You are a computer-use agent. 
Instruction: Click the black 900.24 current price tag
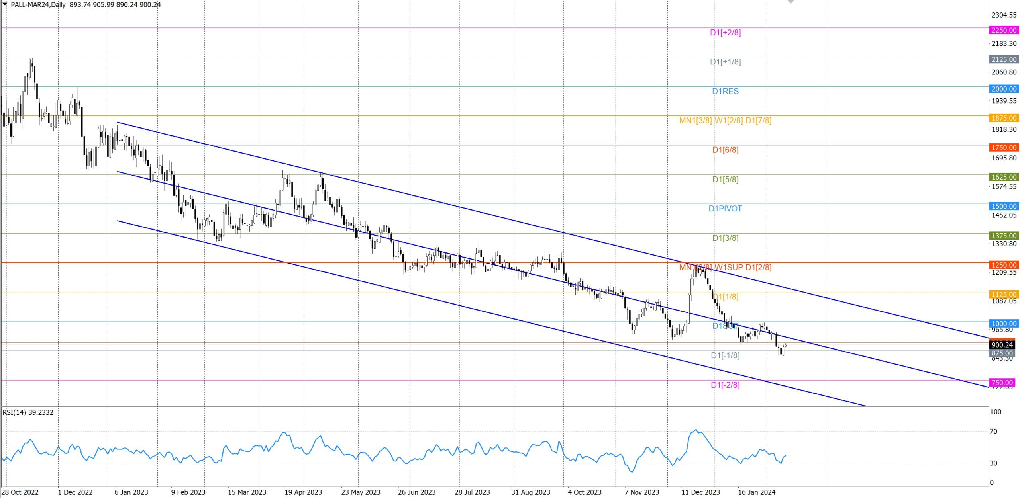click(1002, 345)
